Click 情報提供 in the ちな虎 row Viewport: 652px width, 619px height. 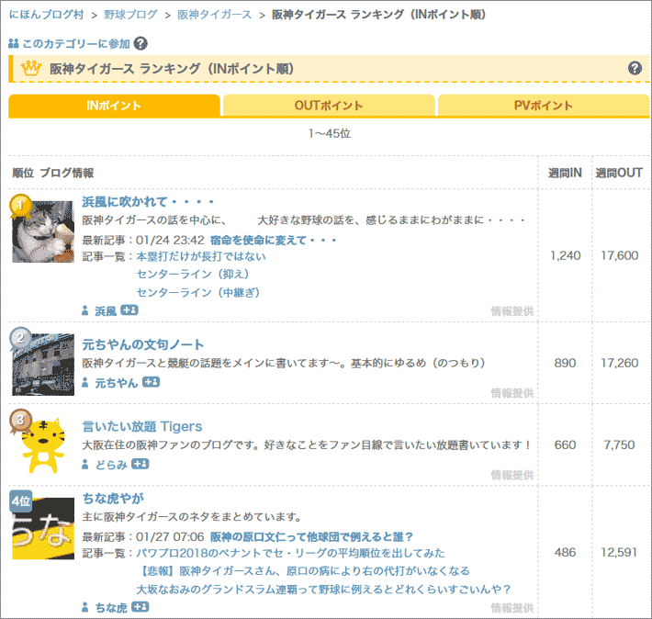pyautogui.click(x=511, y=608)
